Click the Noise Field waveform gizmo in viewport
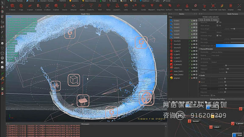 click(x=56, y=86)
